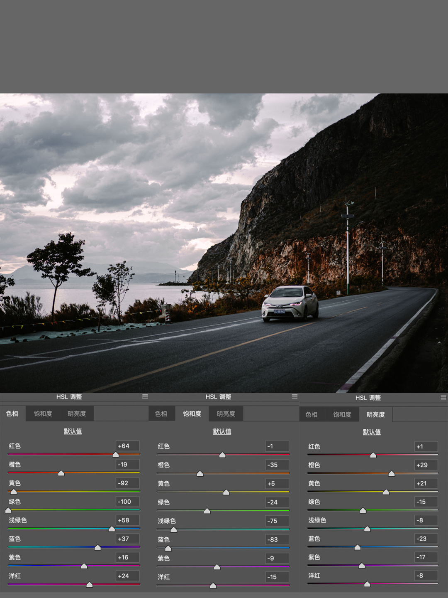The height and width of the screenshot is (598, 448).
Task: Click the hue 浅绿色 value field +58
Action: coord(127,520)
